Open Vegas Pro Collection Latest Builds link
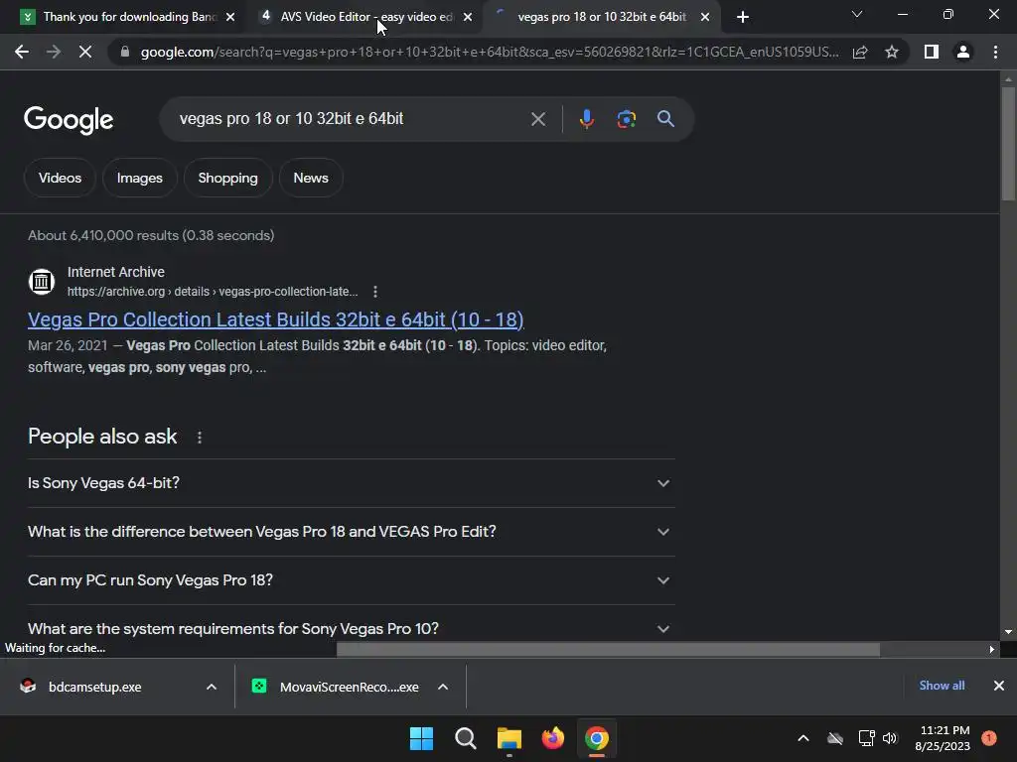Screen dimensions: 1017x762 click(x=276, y=319)
